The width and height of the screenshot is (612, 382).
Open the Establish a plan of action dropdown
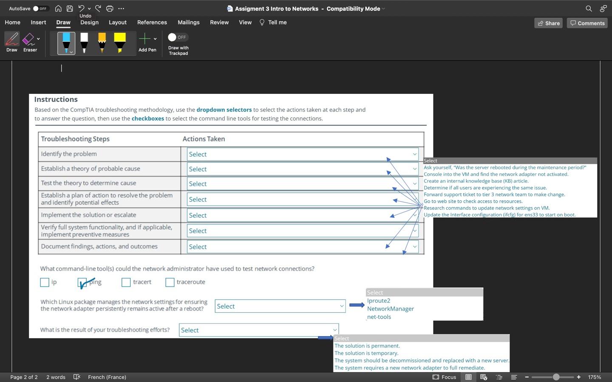tap(303, 199)
